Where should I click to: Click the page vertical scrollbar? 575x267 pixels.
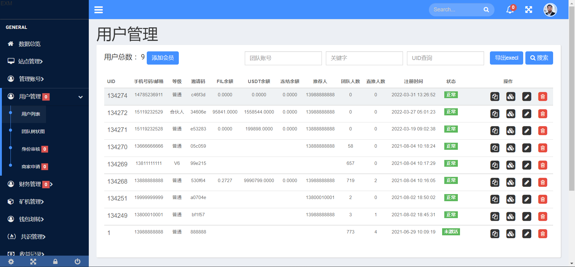[572, 98]
